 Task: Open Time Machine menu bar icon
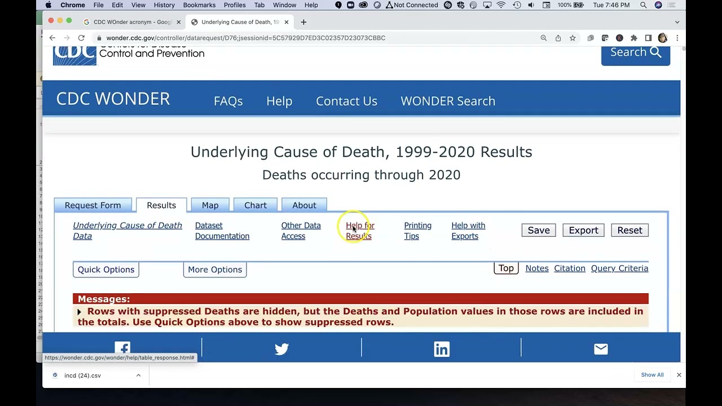(517, 5)
